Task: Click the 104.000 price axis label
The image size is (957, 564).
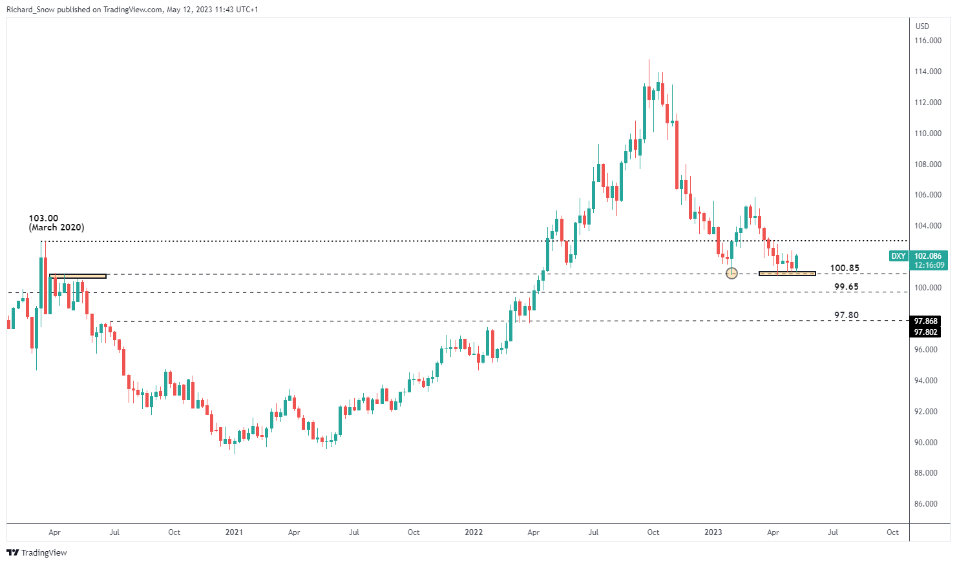Action: tap(927, 226)
